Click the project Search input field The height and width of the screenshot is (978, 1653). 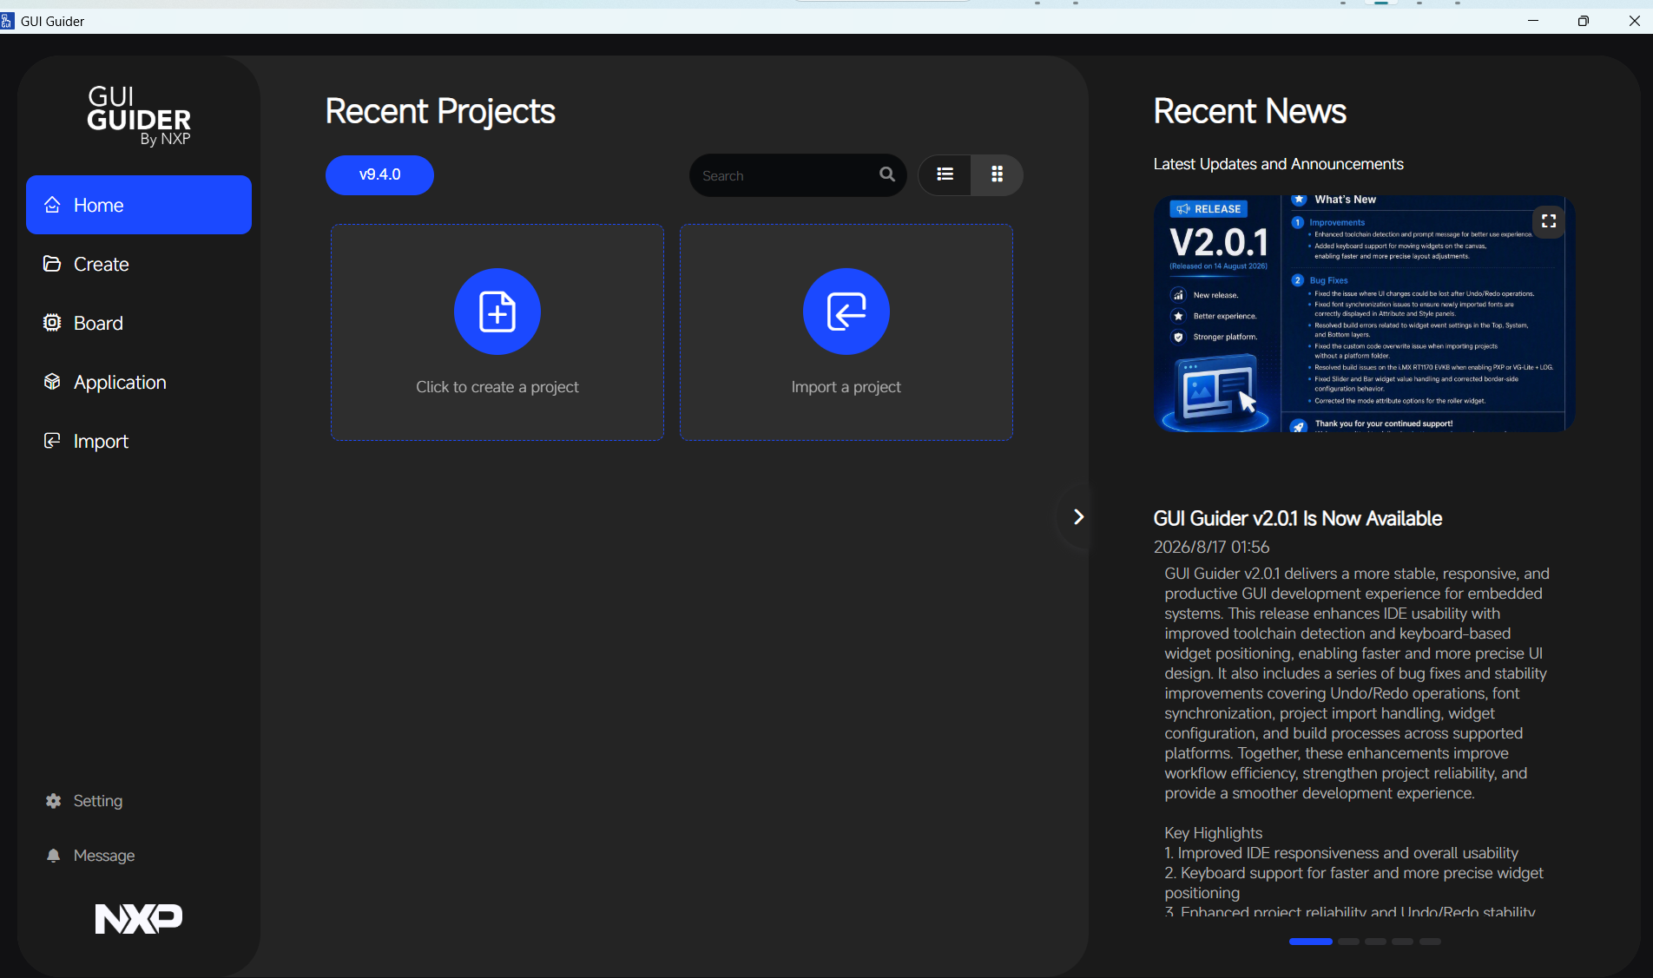[798, 175]
